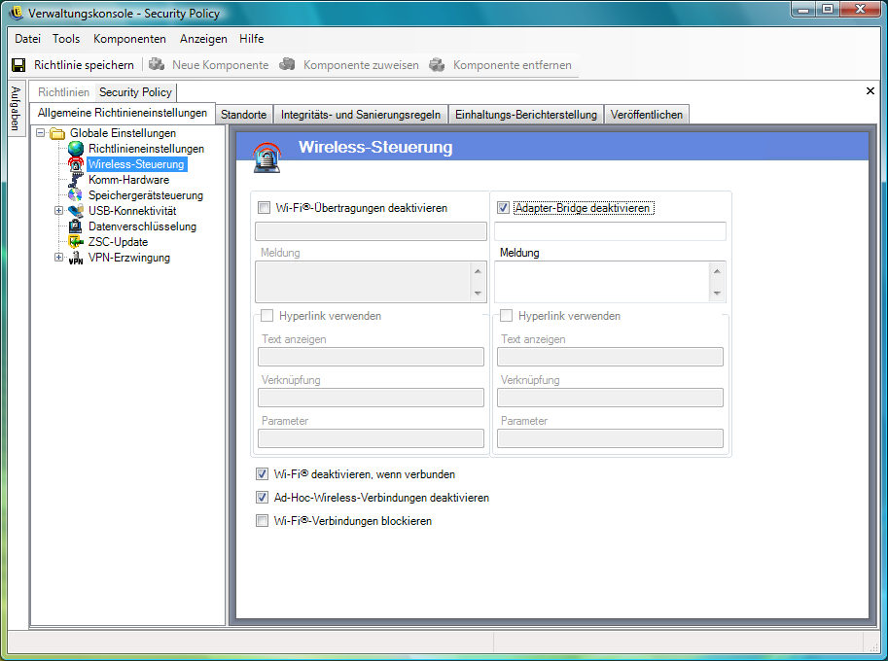Uncheck Adapter-Bridge deaktivieren
888x661 pixels.
tap(503, 207)
